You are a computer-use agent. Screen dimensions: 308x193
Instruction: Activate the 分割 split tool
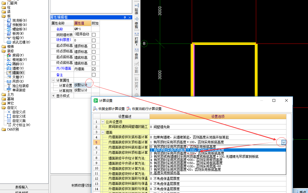tap(136, 68)
